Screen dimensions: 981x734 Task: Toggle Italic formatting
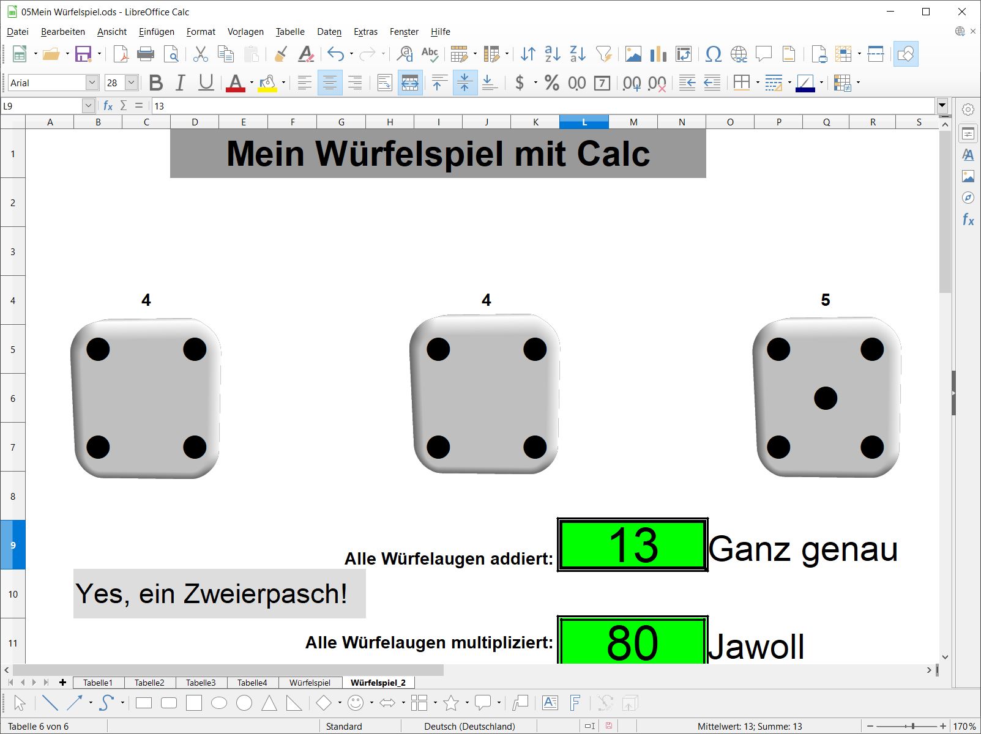(180, 83)
